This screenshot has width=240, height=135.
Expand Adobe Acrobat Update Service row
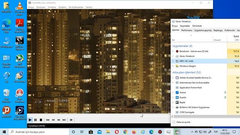tap(173, 78)
